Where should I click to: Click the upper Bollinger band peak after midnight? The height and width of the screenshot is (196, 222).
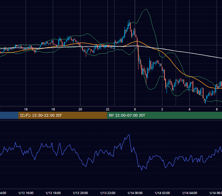pos(146,9)
